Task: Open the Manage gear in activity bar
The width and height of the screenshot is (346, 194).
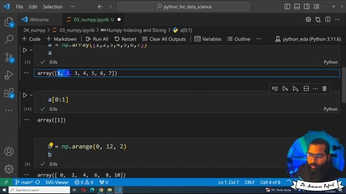Action: click(9, 169)
